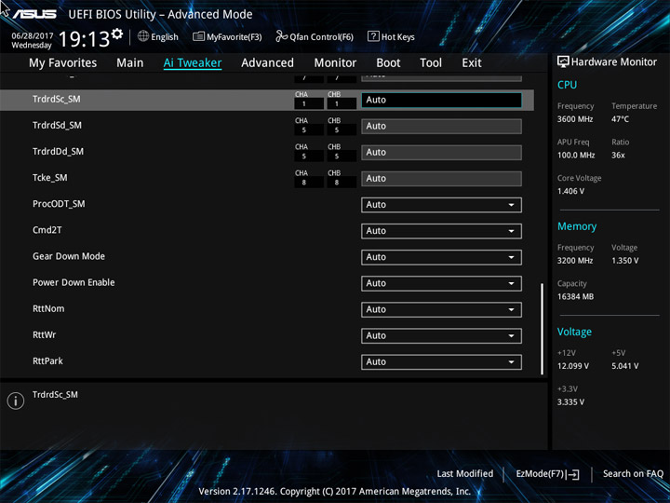Viewport: 670px width, 503px height.
Task: Select the Gear Down Mode label
Action: (69, 256)
